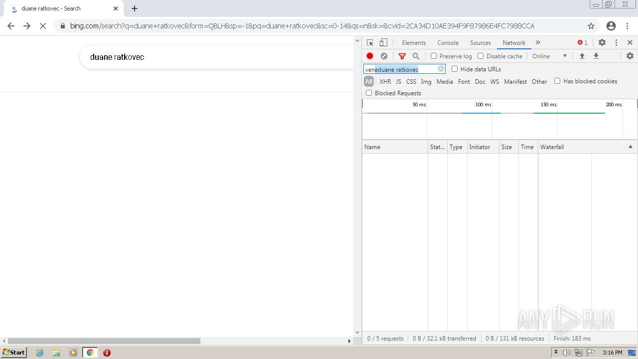Filter requests by Font

[464, 81]
